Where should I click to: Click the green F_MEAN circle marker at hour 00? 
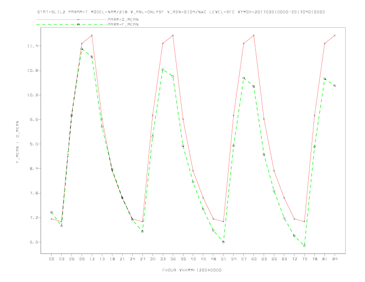[52, 212]
